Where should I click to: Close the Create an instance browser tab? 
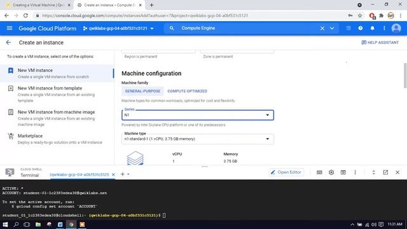click(140, 5)
